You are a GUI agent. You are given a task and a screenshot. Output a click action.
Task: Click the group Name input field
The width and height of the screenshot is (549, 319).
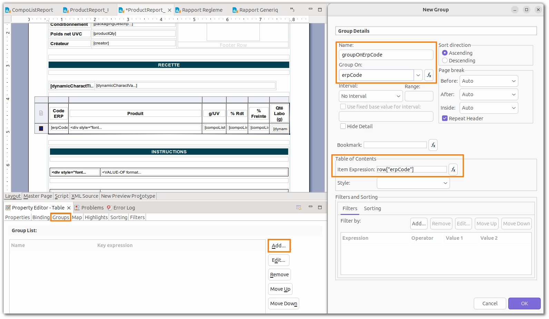(x=386, y=55)
